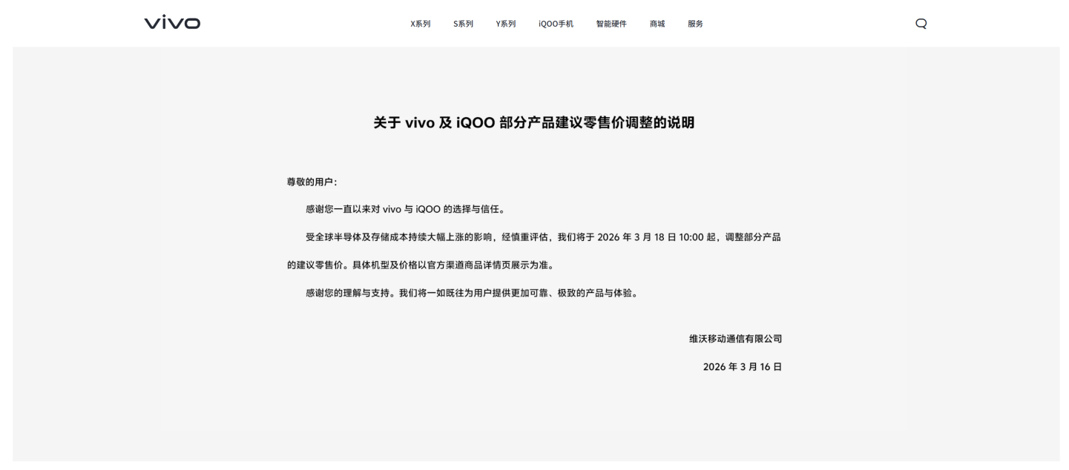Click the closing paragraph about understanding and support

coord(473,292)
